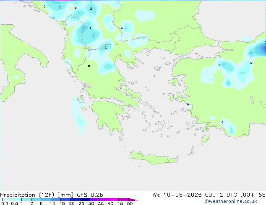The width and height of the screenshot is (266, 205).
Task: Click the 'GFS 0.25' model label
Action: 90,195
